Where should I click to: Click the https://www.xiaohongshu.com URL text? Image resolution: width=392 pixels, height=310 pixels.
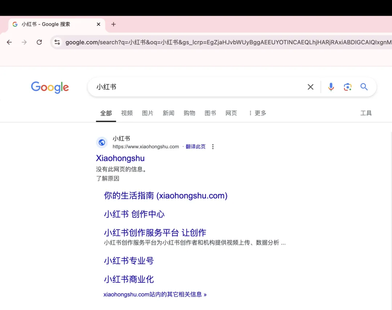(146, 147)
